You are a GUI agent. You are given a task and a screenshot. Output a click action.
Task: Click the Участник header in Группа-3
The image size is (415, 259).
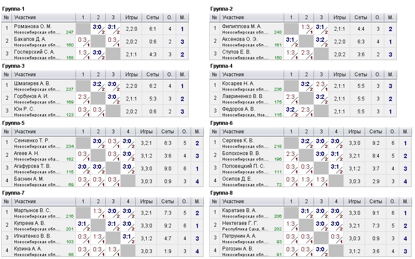(x=25, y=75)
